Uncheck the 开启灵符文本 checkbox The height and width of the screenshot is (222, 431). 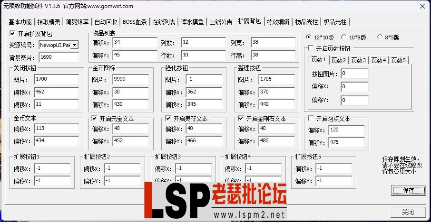[x=168, y=119]
